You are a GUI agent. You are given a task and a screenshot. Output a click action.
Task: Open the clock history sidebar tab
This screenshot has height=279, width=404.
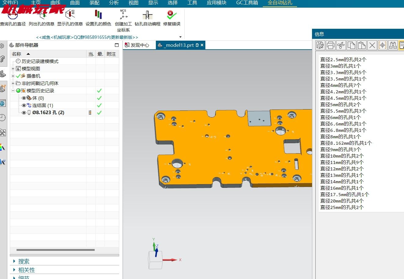[x=3, y=117]
